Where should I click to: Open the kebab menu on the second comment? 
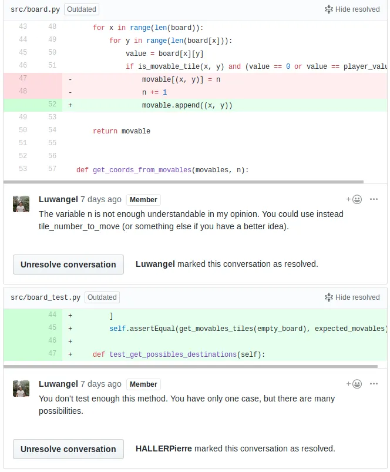pos(374,384)
